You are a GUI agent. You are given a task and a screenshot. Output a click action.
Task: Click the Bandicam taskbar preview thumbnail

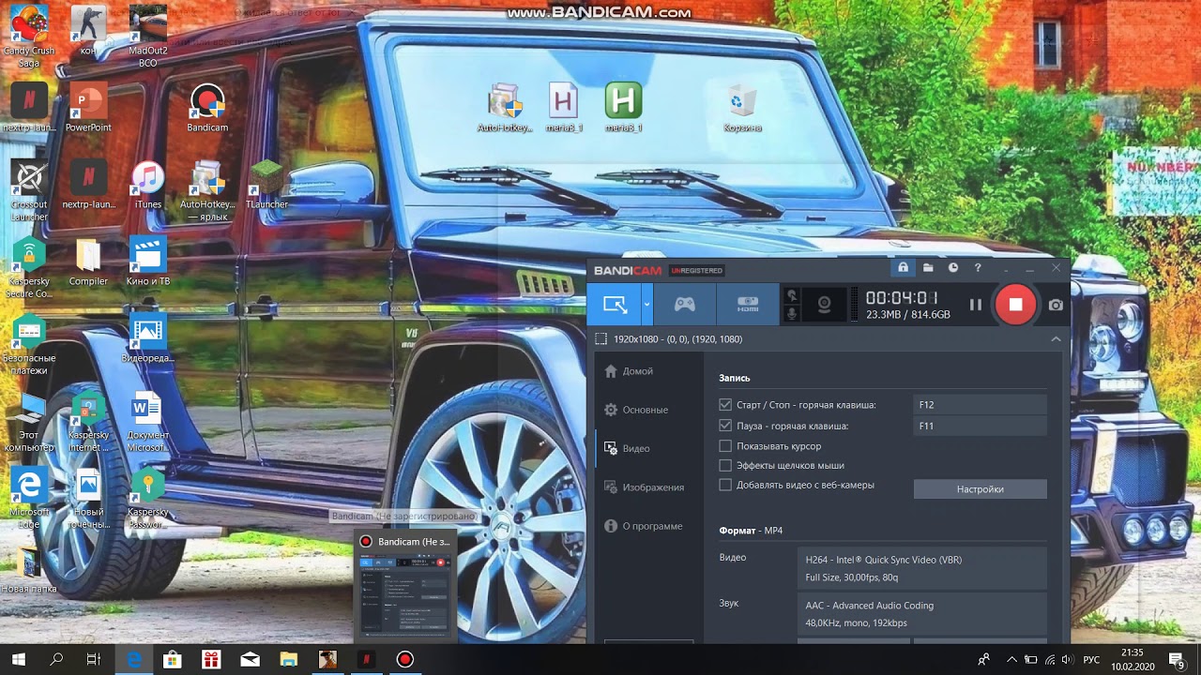click(x=405, y=589)
